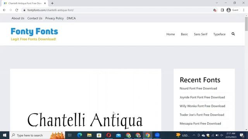Open Microsoft Store from taskbar

(x=99, y=135)
